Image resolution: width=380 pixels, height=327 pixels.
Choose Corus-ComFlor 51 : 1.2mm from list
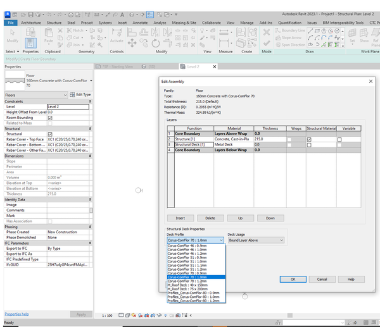187,269
